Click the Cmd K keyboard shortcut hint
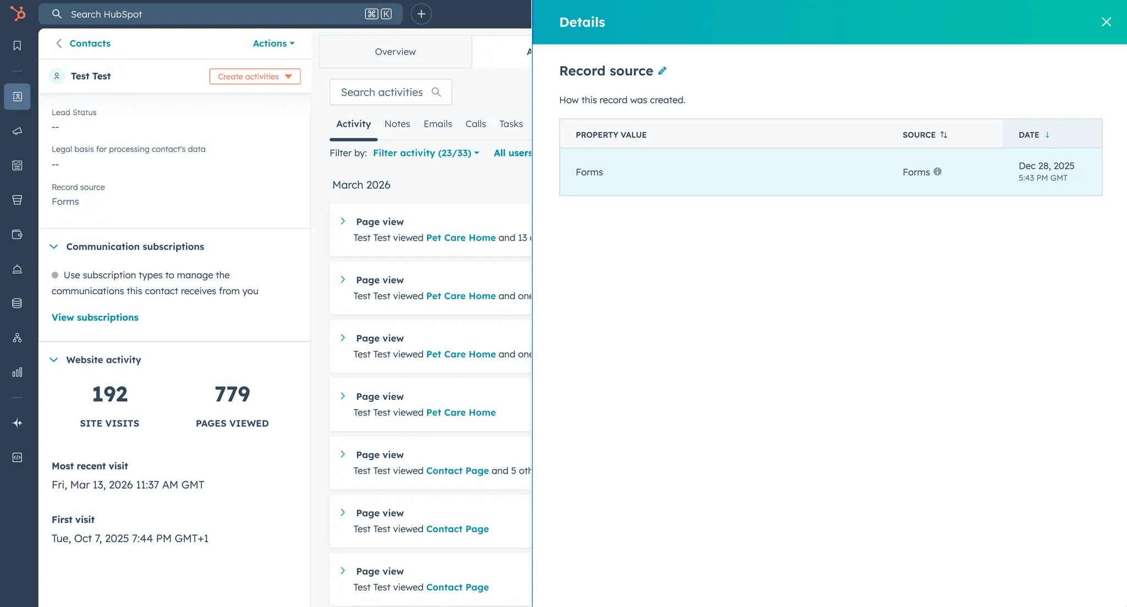 tap(379, 14)
